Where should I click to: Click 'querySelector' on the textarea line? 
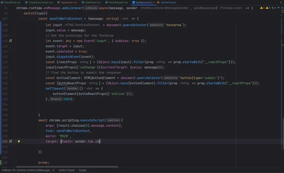click(134, 25)
